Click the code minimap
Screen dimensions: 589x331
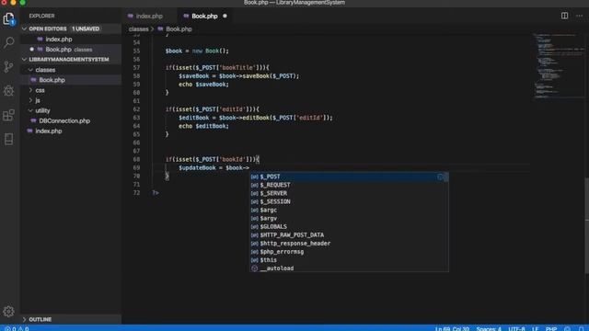559,65
